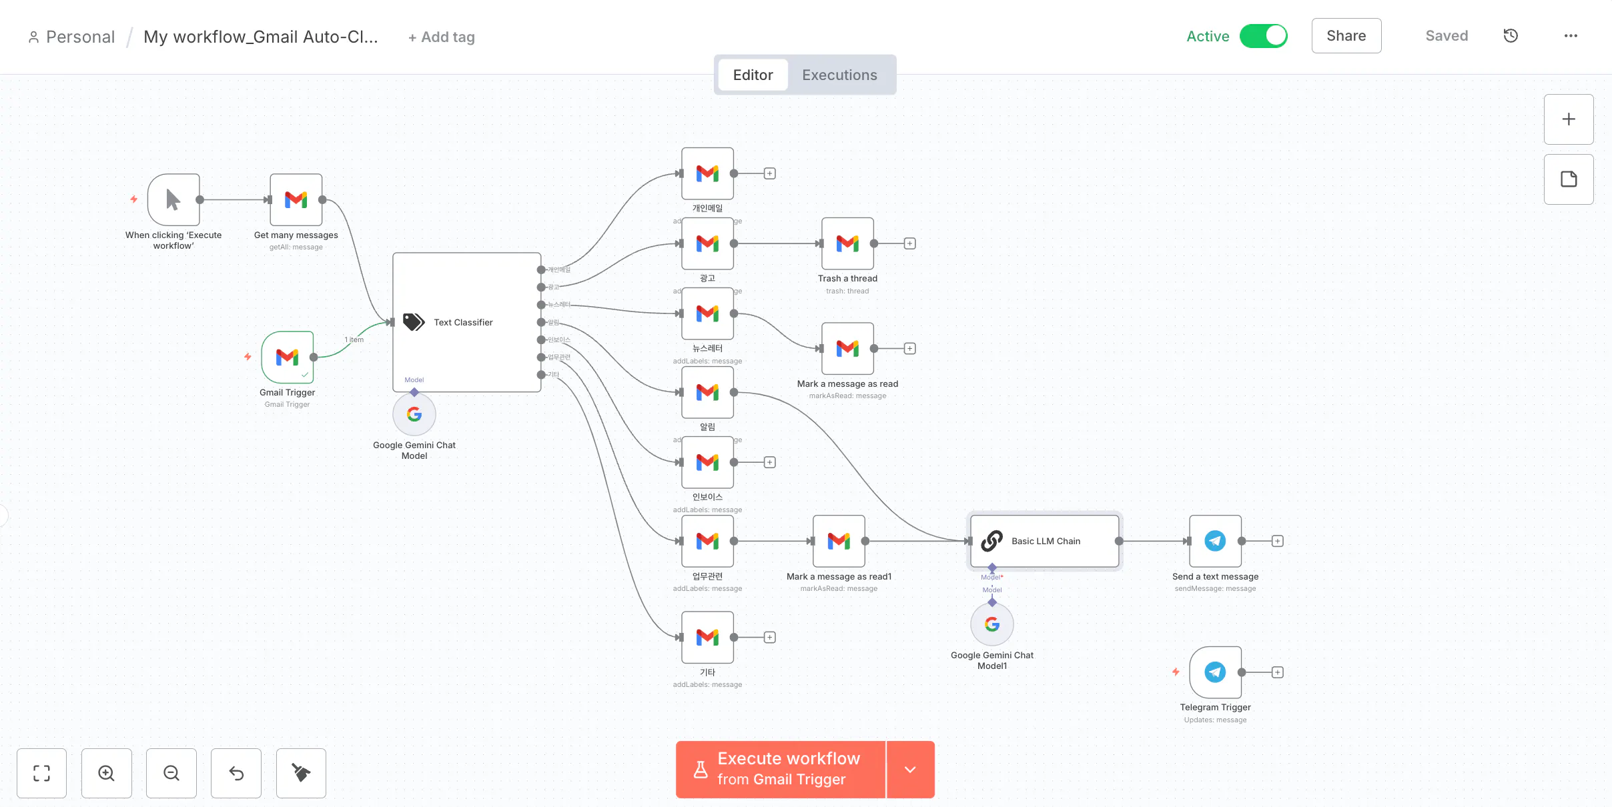The image size is (1612, 807).
Task: Open the add node panel
Action: click(x=1569, y=119)
